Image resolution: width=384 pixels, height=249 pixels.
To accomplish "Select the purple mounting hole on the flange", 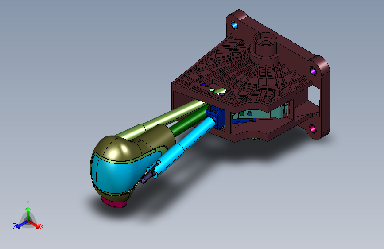I will [313, 71].
